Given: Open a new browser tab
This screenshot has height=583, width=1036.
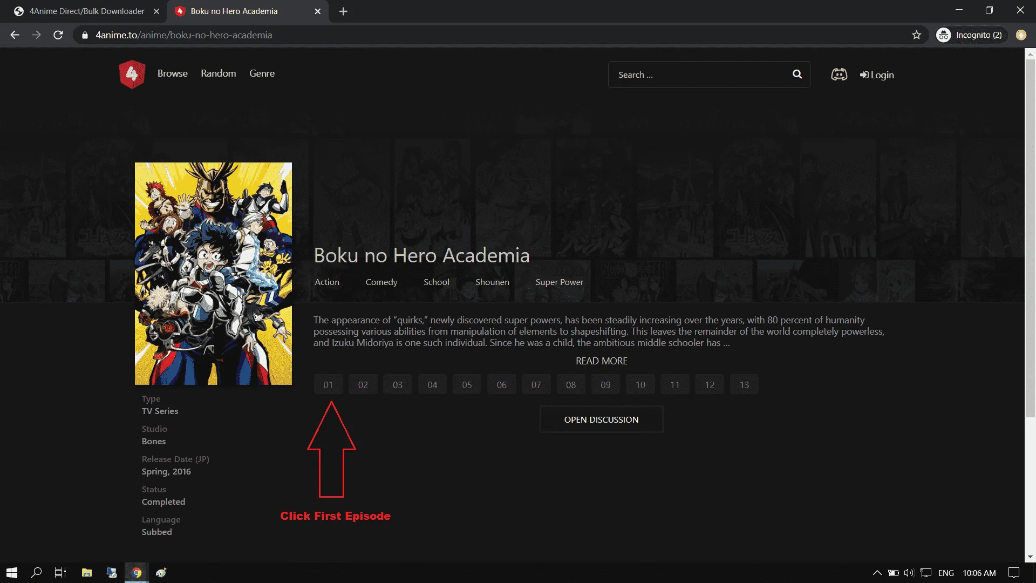Looking at the screenshot, I should pyautogui.click(x=343, y=11).
